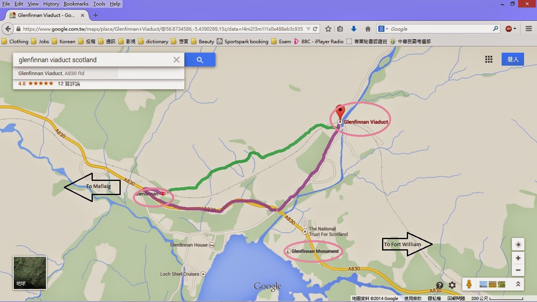Open the 12 reviews link
The image size is (537, 302).
point(69,84)
